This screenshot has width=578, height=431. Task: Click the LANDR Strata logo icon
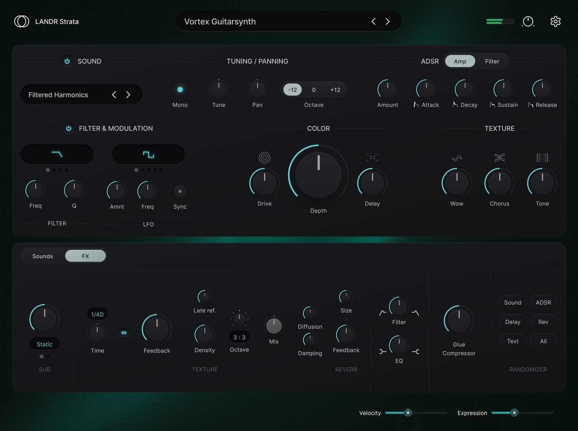(22, 22)
